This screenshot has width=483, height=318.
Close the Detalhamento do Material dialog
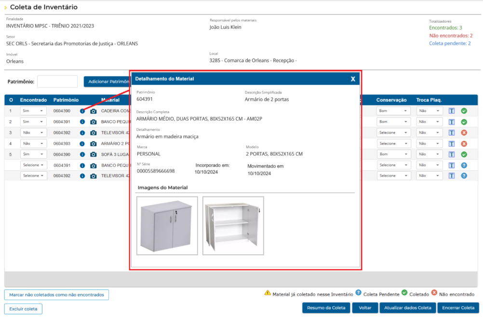pyautogui.click(x=353, y=79)
